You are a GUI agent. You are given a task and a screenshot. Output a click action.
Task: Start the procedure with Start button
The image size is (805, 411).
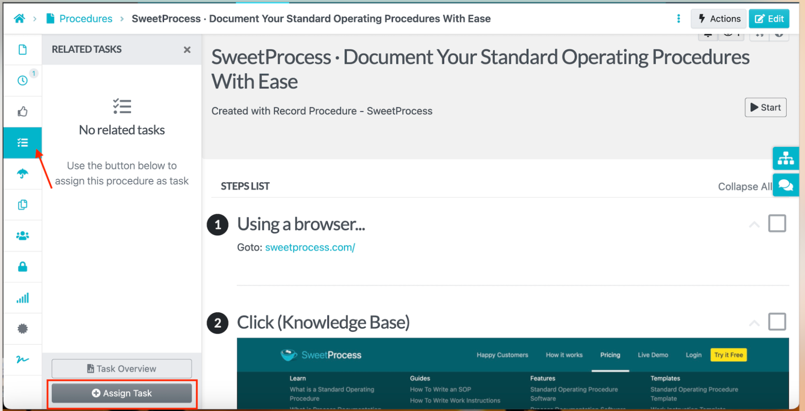coord(765,107)
